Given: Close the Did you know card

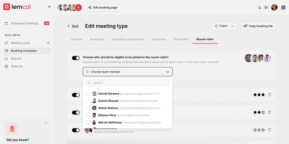Looking at the screenshot, I should pos(46,123).
